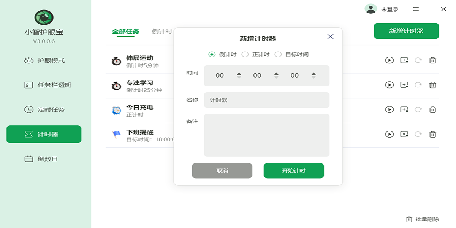Click the 开始计时 button
Image resolution: width=456 pixels, height=228 pixels.
point(294,171)
